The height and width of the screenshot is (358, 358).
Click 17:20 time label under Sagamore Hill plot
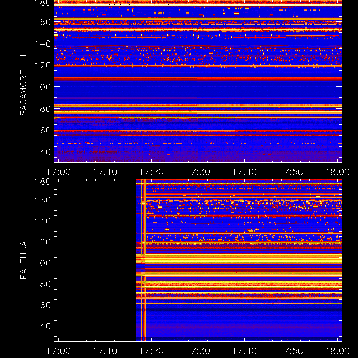coord(152,172)
